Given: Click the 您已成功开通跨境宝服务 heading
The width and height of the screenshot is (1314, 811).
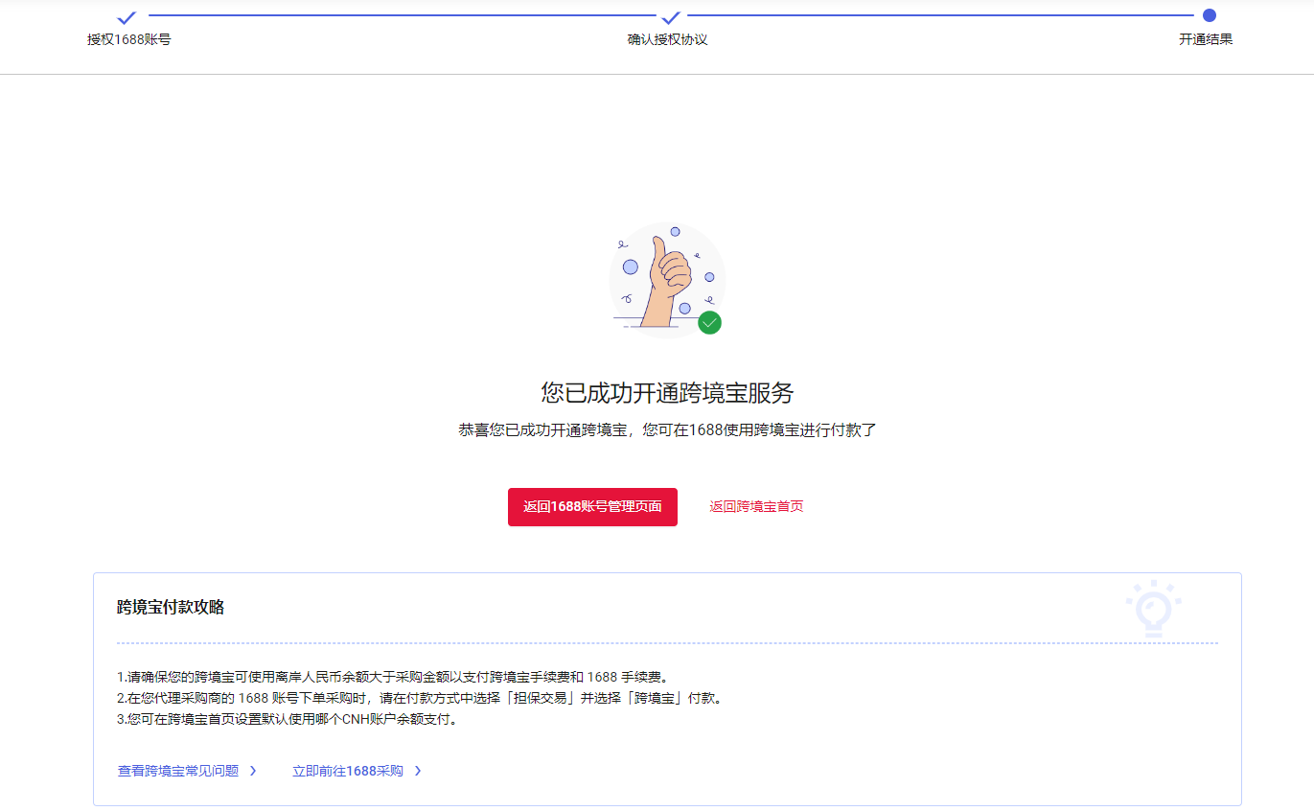Looking at the screenshot, I should click(667, 393).
